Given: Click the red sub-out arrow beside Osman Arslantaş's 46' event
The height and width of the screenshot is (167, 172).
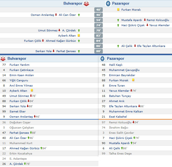Looking at the screenshot, I should coord(56,15).
